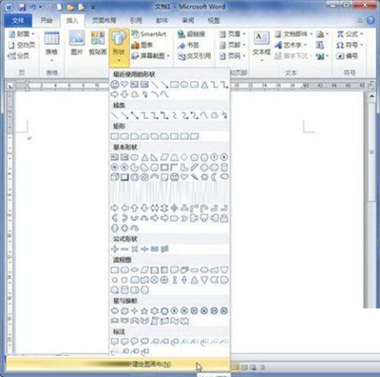Select the chevron arrow shape
The image size is (380, 377).
[184, 218]
